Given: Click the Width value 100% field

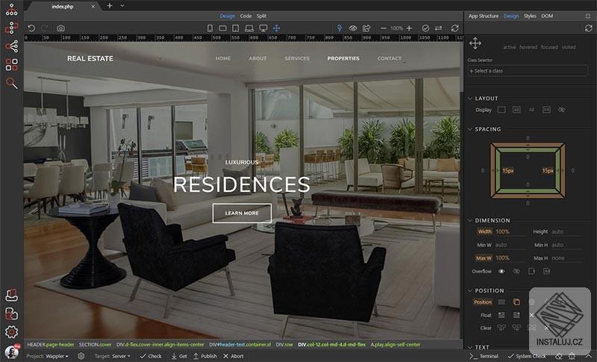Looking at the screenshot, I should 510,231.
